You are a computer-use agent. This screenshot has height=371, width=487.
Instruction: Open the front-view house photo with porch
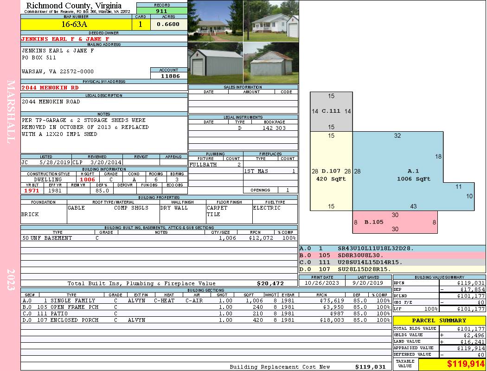[x=215, y=21]
